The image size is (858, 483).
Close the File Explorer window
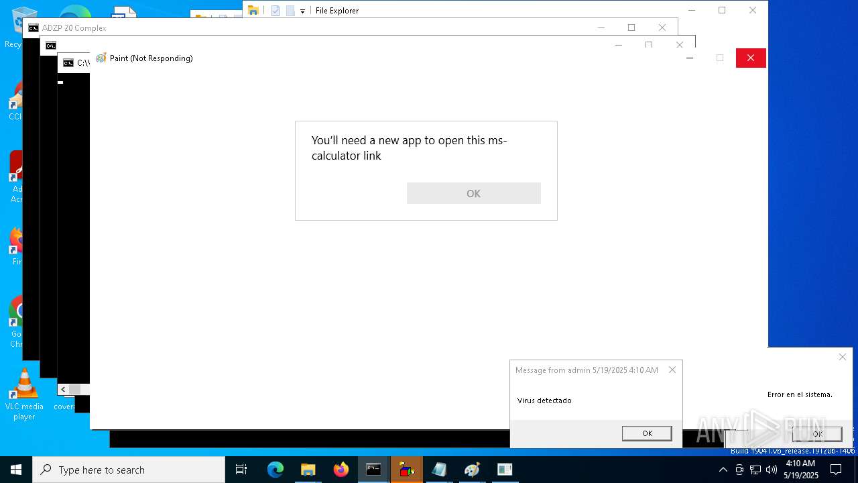pyautogui.click(x=753, y=10)
